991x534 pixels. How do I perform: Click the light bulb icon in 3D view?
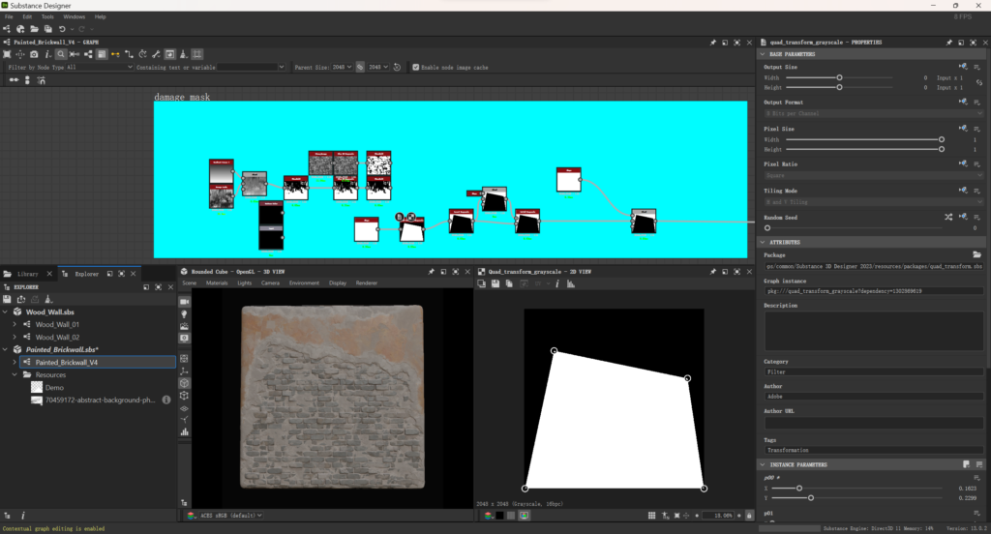coord(184,314)
